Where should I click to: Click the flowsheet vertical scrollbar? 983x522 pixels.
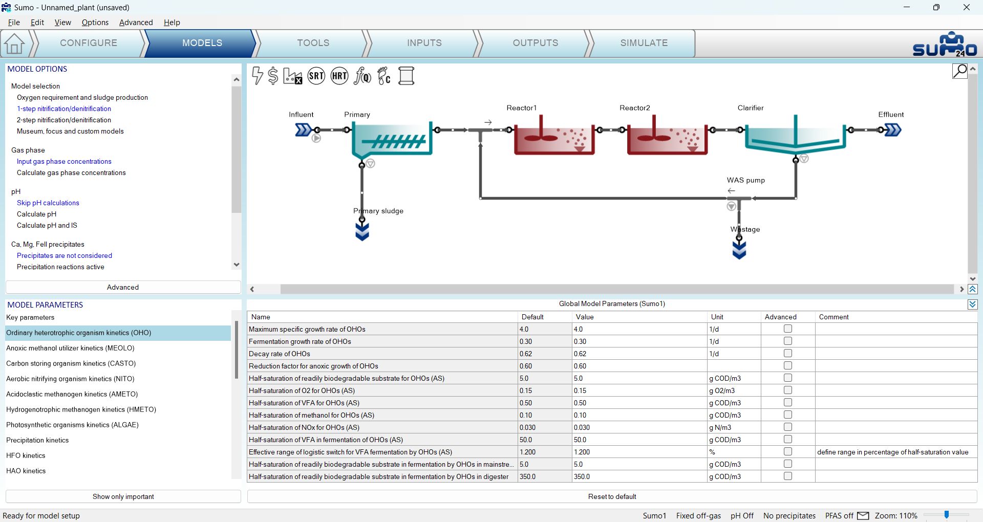coord(973,173)
